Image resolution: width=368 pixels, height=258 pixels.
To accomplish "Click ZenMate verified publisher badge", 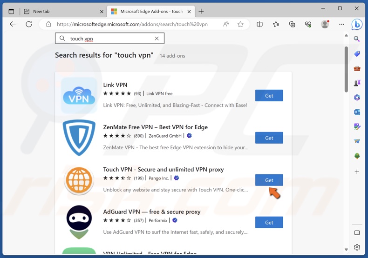I will [189, 136].
